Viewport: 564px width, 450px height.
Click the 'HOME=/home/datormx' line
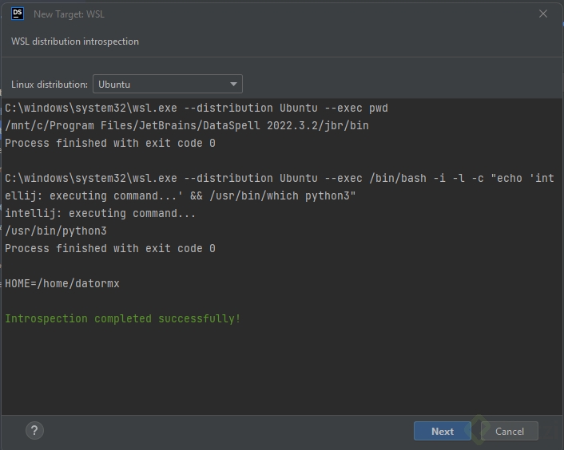click(62, 284)
